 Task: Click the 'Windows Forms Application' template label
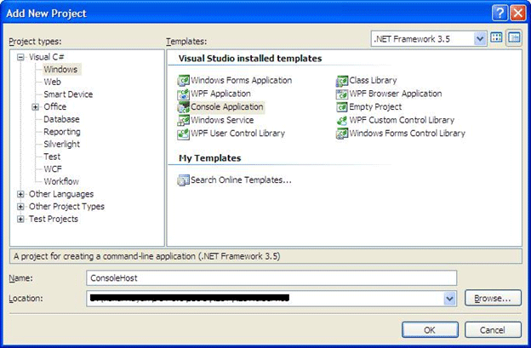coord(241,81)
